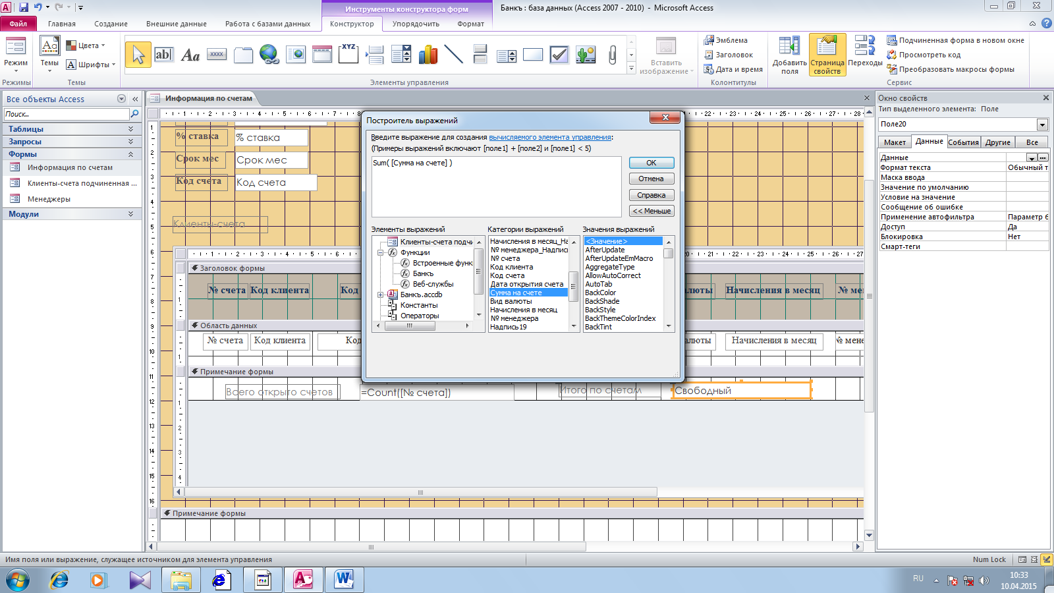Viewport: 1054px width, 593px height.
Task: Select the Combo Box control
Action: (x=401, y=55)
